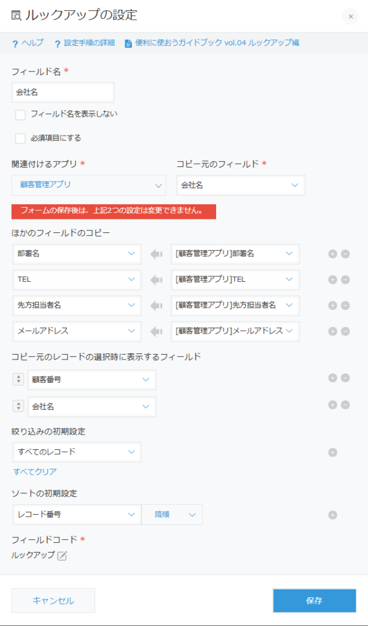
Task: Check the 必須項目にする checkbox
Action: point(21,138)
